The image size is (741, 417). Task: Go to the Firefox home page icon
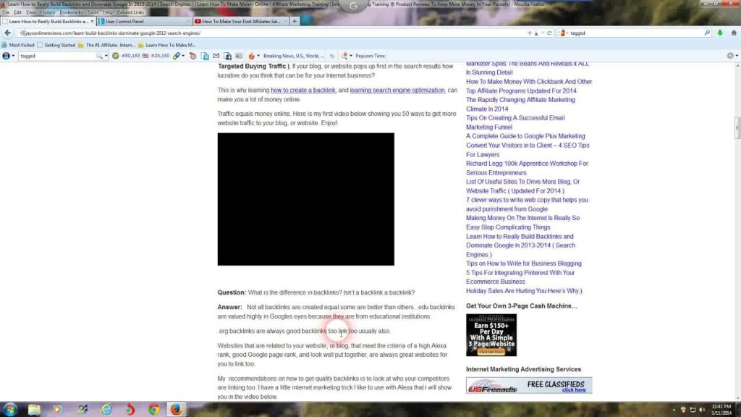click(734, 33)
